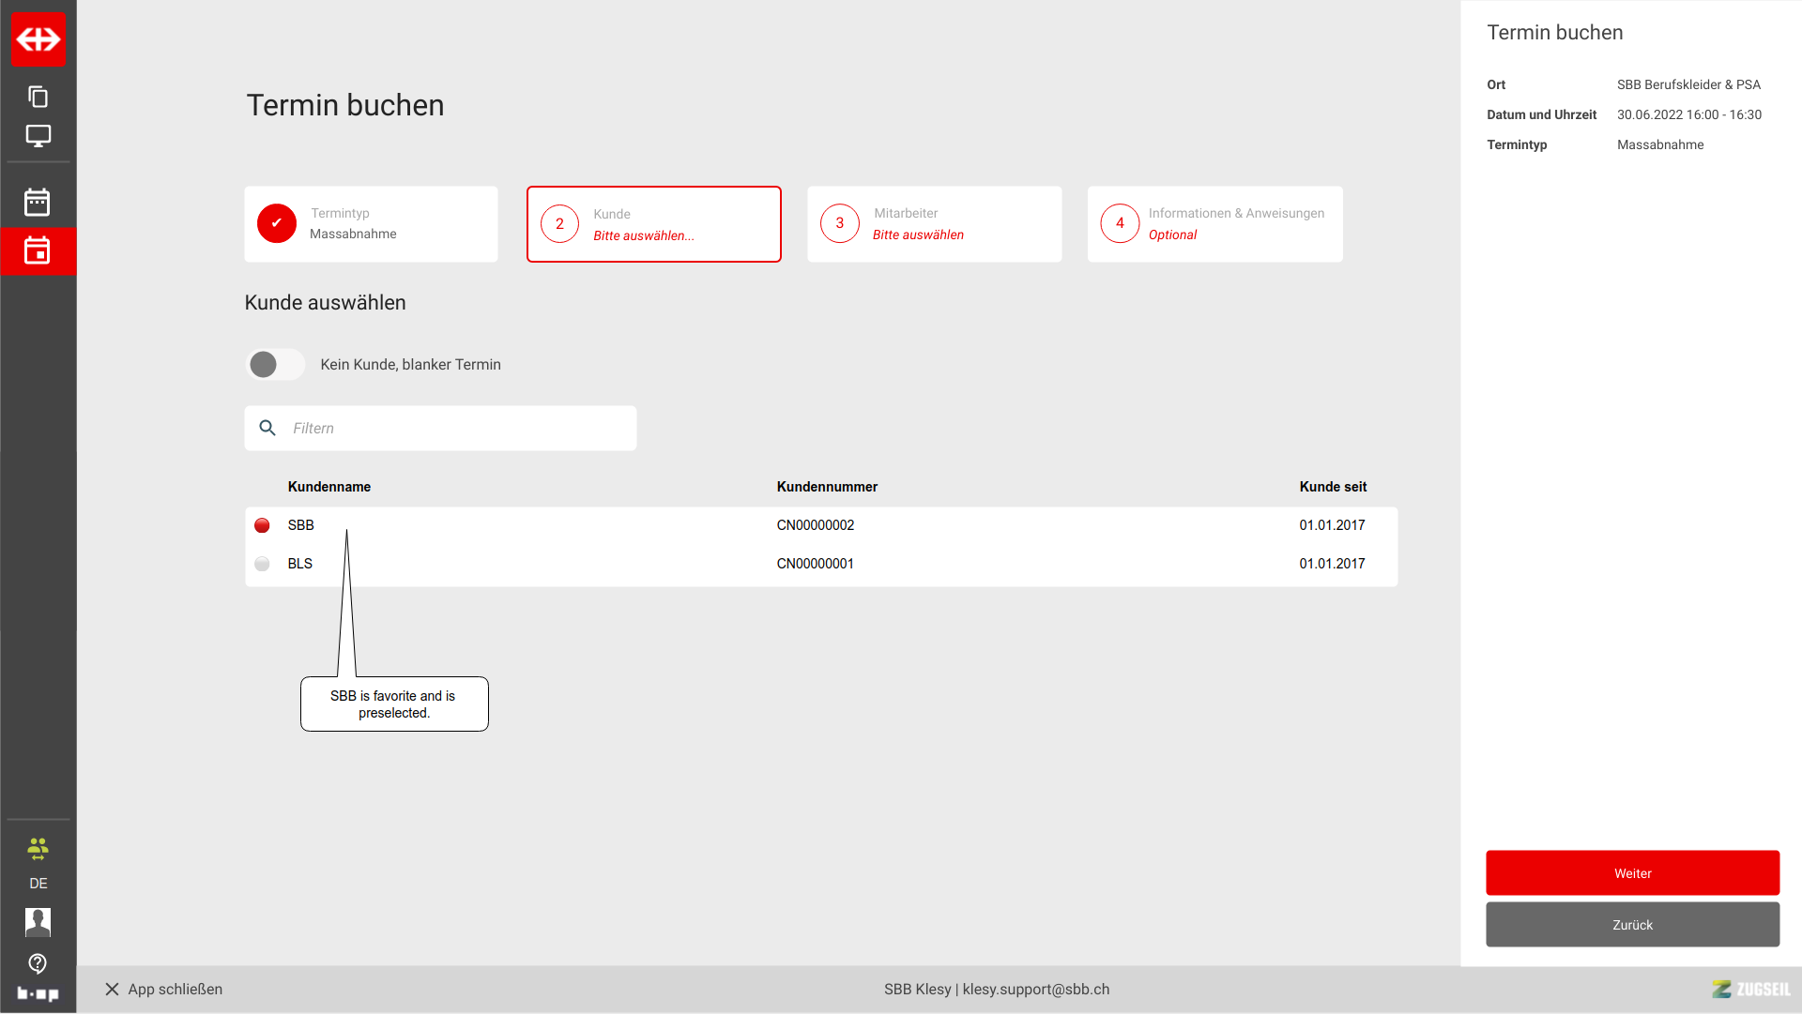The height and width of the screenshot is (1014, 1802).
Task: Open the help question mark icon
Action: pos(38,963)
